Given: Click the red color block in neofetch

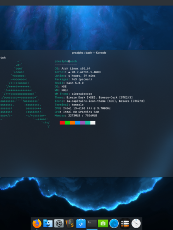Looking at the screenshot, I should click(x=62, y=123).
